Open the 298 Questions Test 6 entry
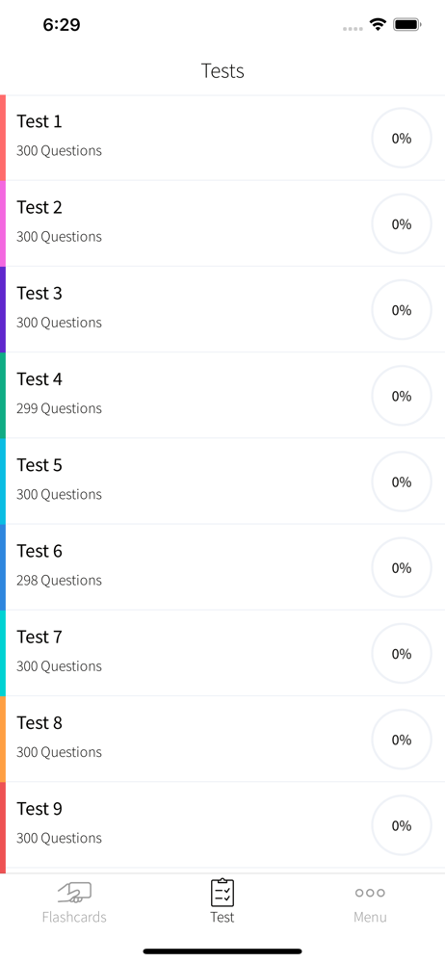Screen dimensions: 445x963 point(222,567)
